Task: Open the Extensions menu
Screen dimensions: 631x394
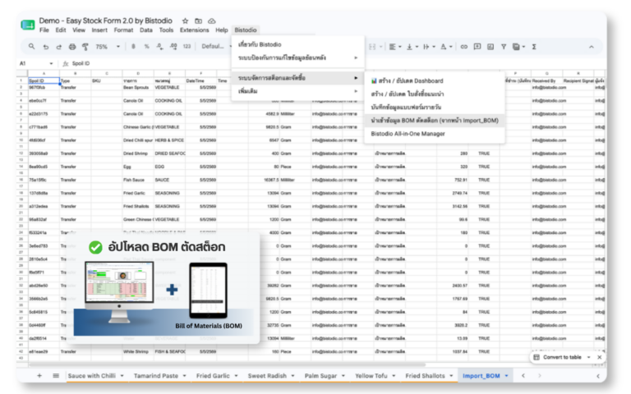Action: (195, 30)
